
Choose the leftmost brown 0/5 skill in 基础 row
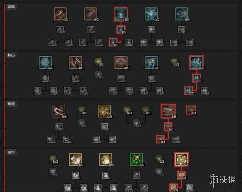pyautogui.click(x=60, y=14)
